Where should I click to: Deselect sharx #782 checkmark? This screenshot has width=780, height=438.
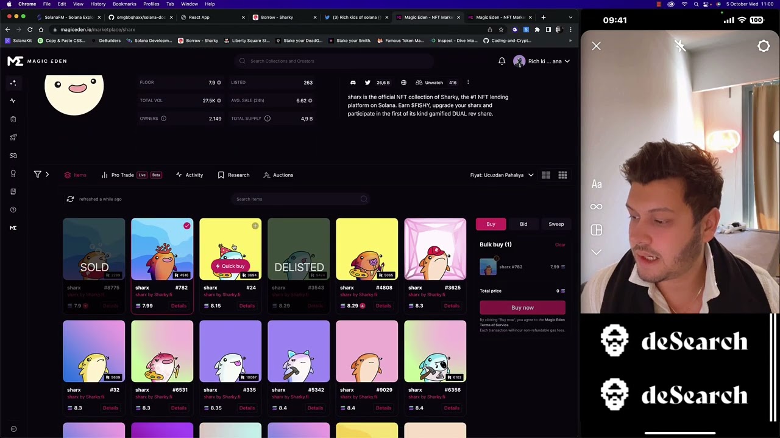pyautogui.click(x=186, y=226)
